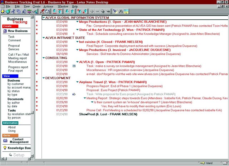The width and height of the screenshot is (229, 166).
Task: Click the thumbs-up icon on the Write proposal task
Action: [x=74, y=94]
